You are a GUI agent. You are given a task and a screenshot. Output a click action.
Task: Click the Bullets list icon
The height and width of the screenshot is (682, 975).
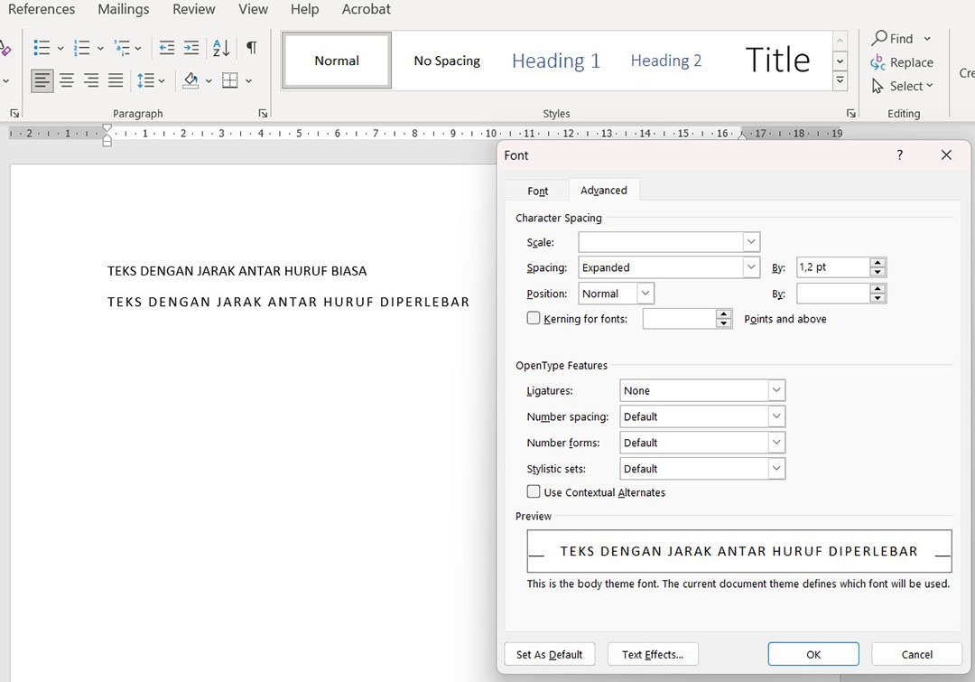click(x=41, y=48)
